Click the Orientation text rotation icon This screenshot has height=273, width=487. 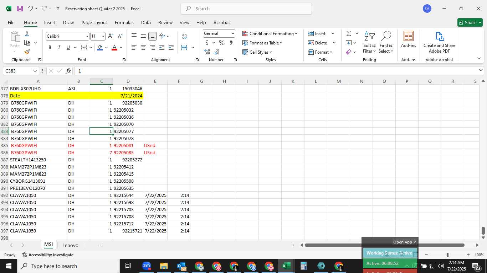point(162,36)
